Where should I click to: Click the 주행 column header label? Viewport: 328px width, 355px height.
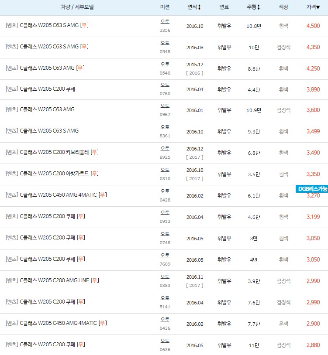click(252, 7)
